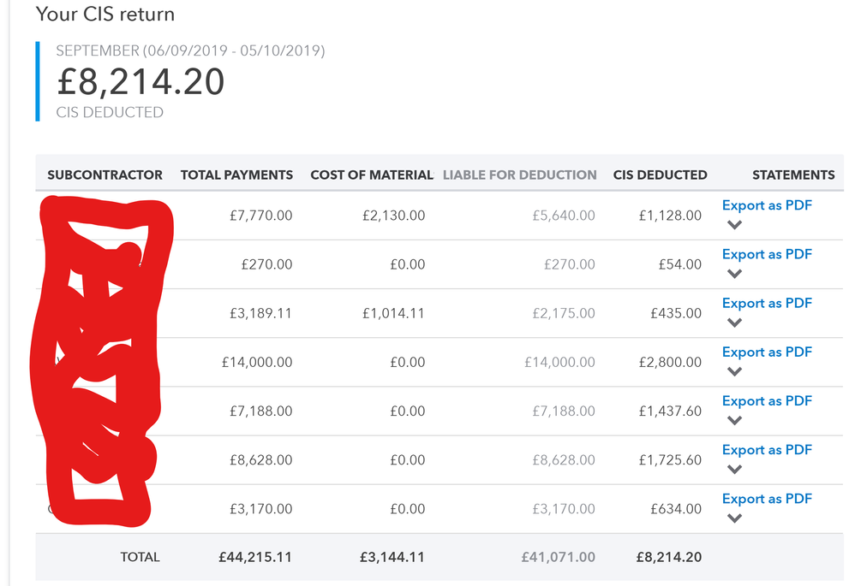
Task: Expand chevron under the £1,437.60 row's export link
Action: pyautogui.click(x=734, y=420)
